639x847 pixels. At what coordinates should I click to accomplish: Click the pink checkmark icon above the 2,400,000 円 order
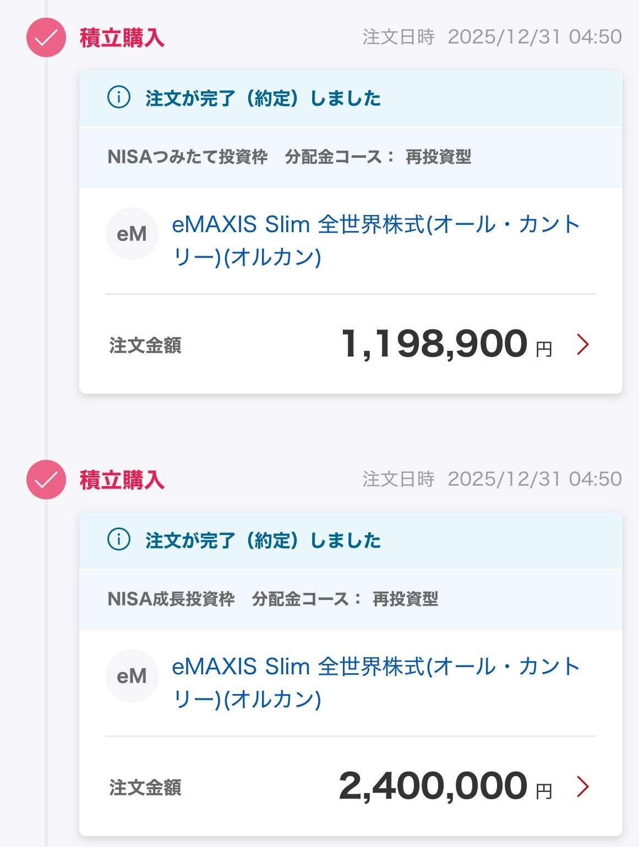pos(46,480)
